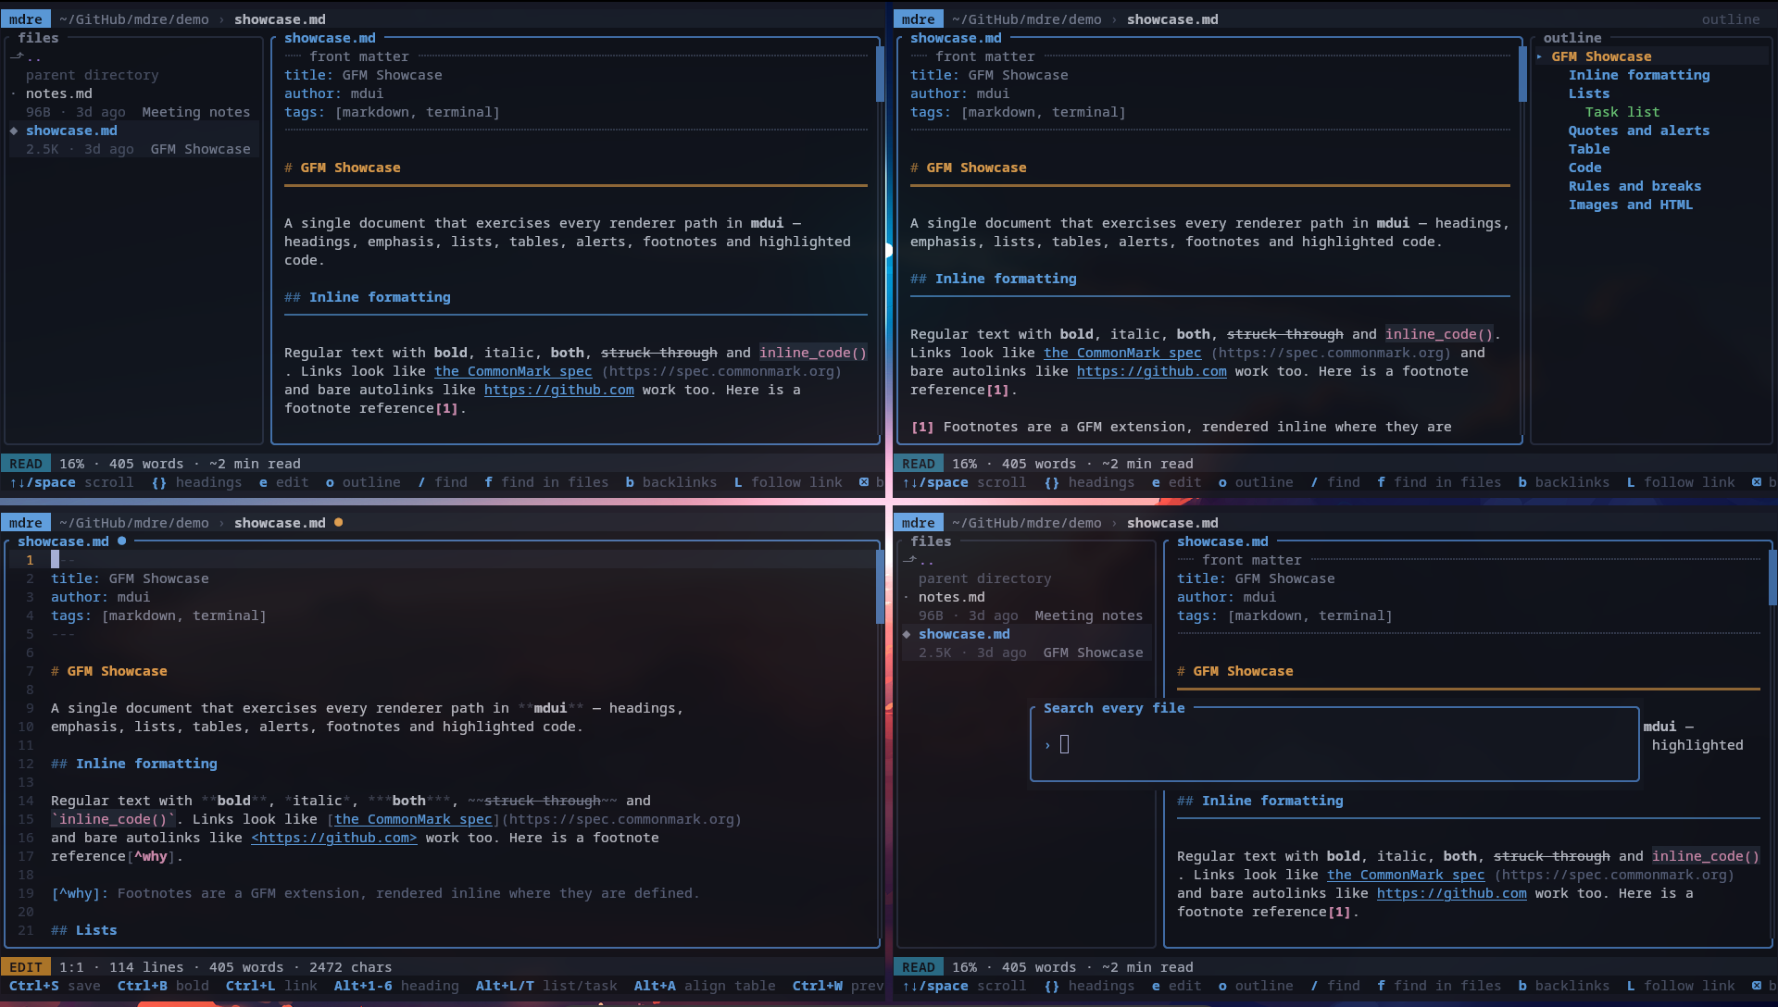Click boxed-x icon at end of top-left pane footer
The height and width of the screenshot is (1007, 1778).
[x=864, y=482]
